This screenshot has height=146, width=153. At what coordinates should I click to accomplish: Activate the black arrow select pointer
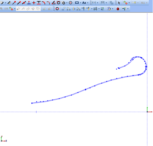(x=119, y=3)
